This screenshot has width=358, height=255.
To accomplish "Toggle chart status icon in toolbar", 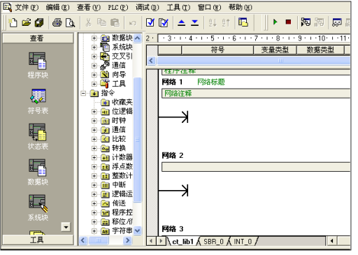I will (x=337, y=22).
